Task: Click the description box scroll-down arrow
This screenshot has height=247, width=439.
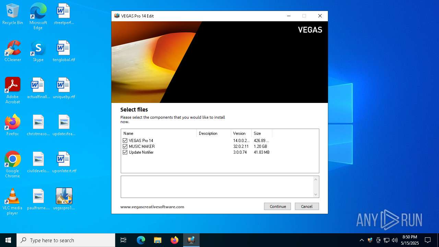Action: 316,195
